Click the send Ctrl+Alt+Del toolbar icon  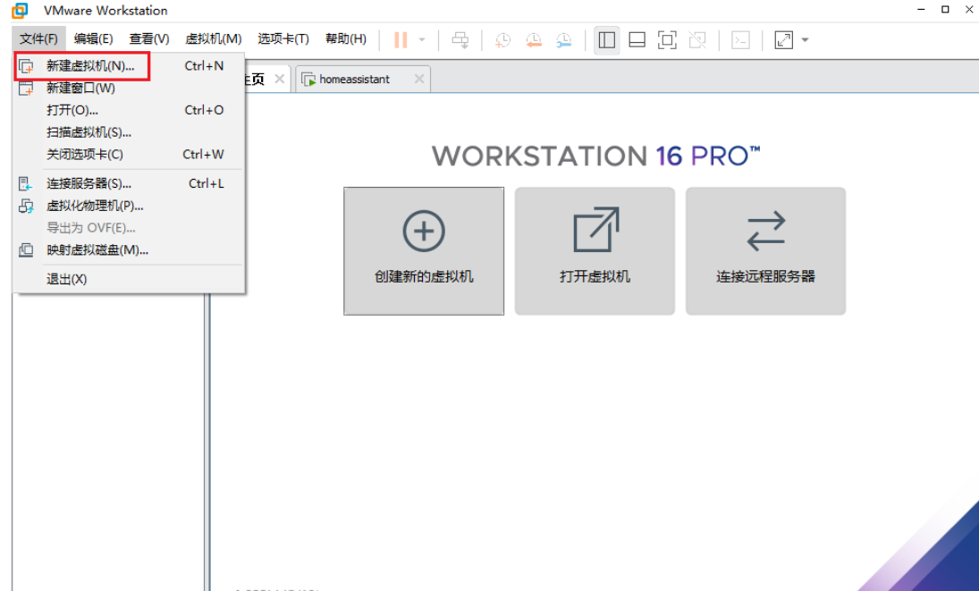click(x=460, y=40)
